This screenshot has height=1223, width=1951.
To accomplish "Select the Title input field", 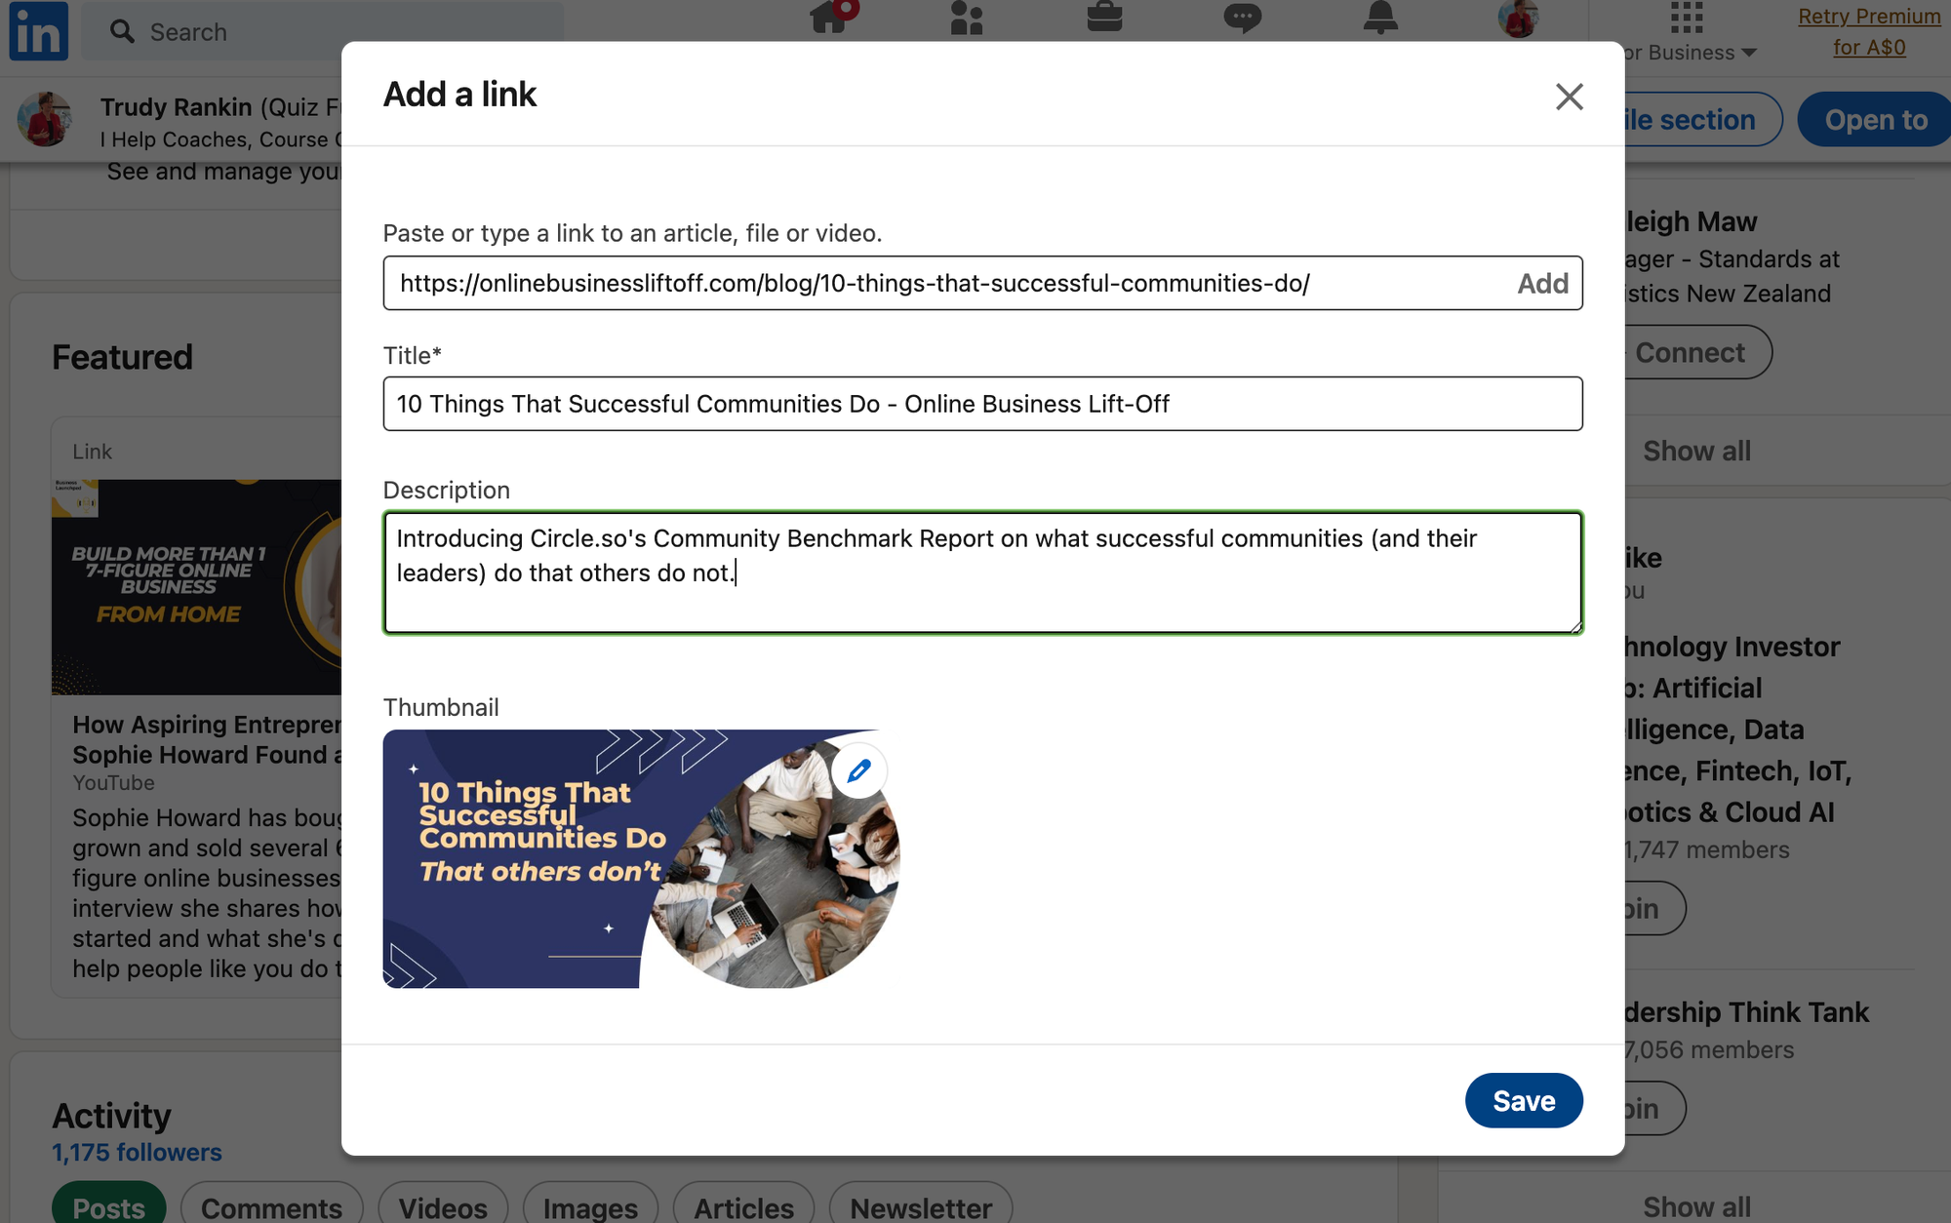I will coord(981,405).
